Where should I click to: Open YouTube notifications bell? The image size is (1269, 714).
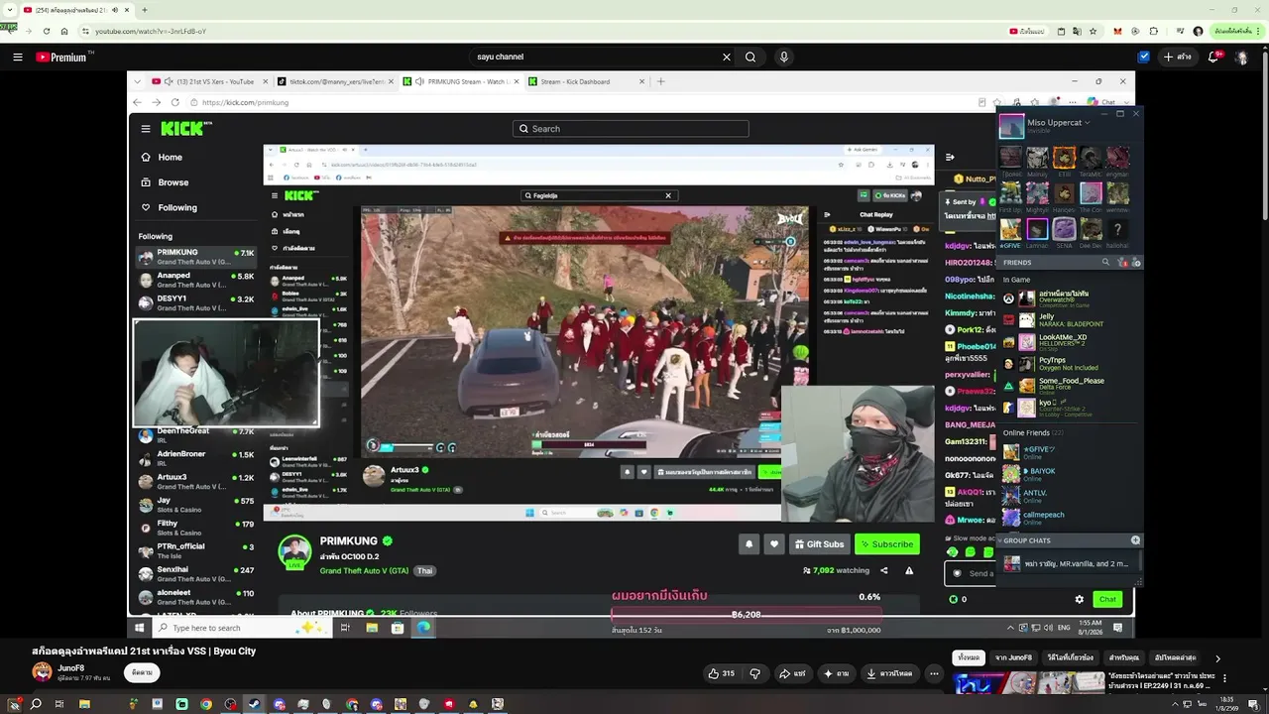[x=1213, y=58]
